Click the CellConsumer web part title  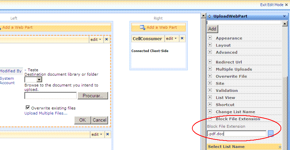pos(147,39)
